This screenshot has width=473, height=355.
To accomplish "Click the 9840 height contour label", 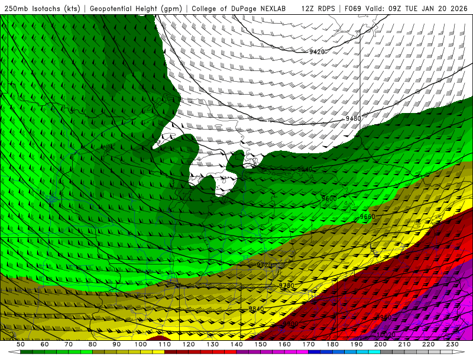I will pos(256,309).
